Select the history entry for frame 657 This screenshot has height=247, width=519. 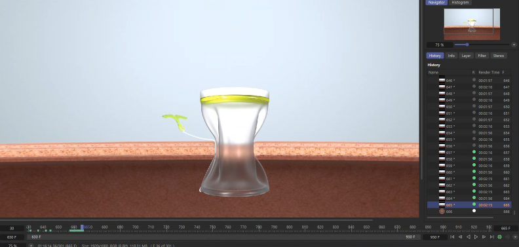[469, 152]
